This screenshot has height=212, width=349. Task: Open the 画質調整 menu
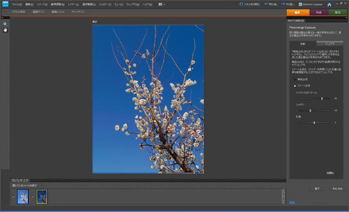(58, 4)
